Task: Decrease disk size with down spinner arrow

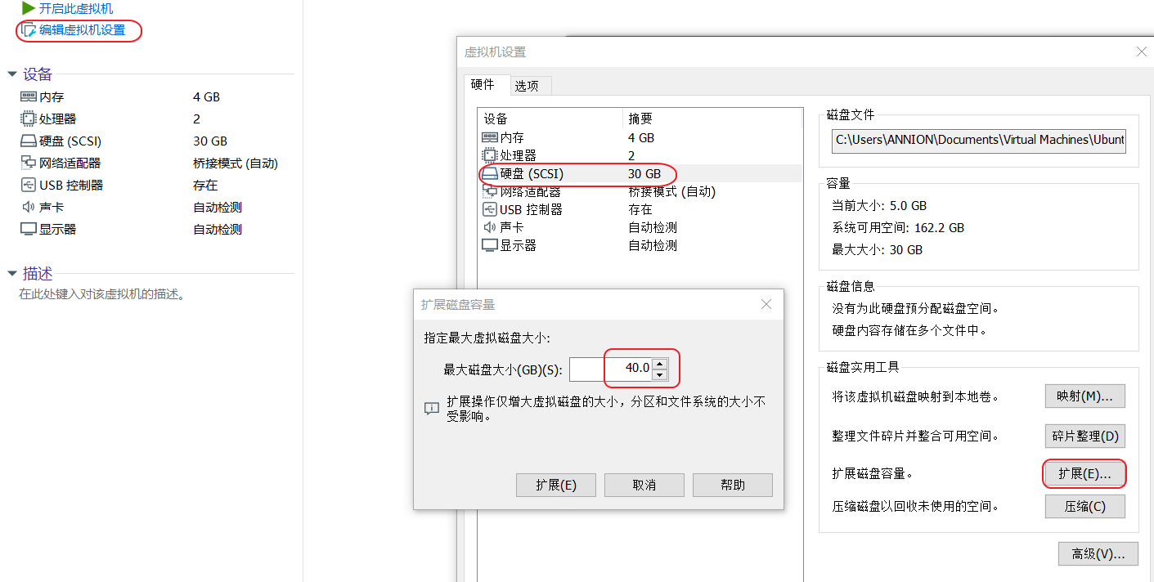Action: tap(661, 375)
